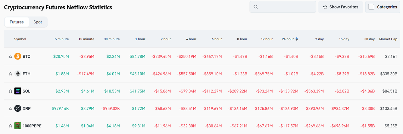Click the Ethereum coin logo
This screenshot has width=403, height=134.
coord(18,74)
